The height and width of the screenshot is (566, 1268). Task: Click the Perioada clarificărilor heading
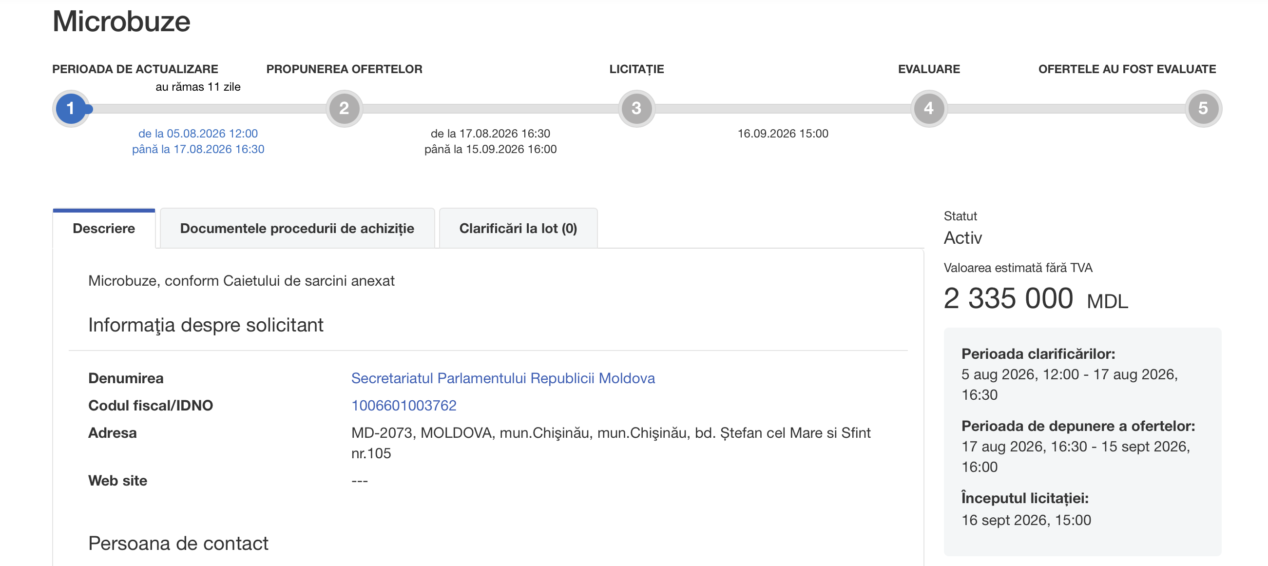pos(1038,353)
